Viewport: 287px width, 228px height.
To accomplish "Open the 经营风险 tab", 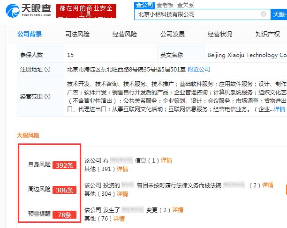I will (x=125, y=34).
